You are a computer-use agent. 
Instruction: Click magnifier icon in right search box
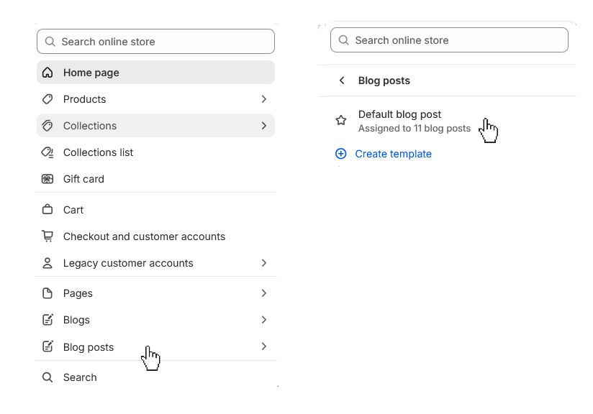click(343, 40)
